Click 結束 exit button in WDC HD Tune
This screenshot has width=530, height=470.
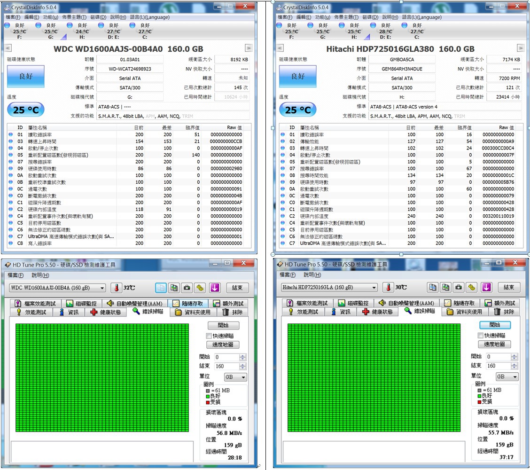tap(237, 288)
